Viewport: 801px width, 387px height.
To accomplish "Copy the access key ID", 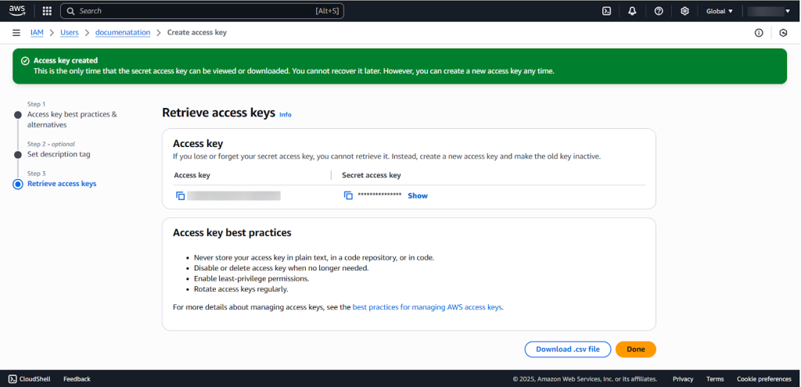I will [x=180, y=195].
